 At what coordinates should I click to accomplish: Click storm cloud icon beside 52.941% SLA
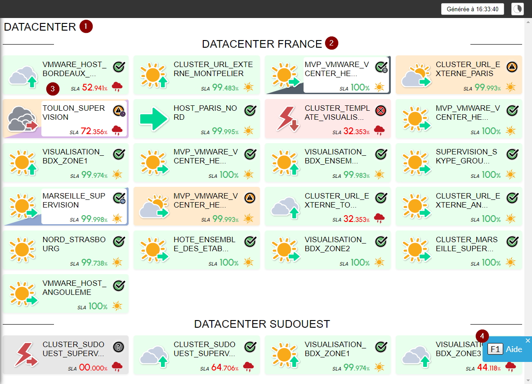[x=117, y=87]
